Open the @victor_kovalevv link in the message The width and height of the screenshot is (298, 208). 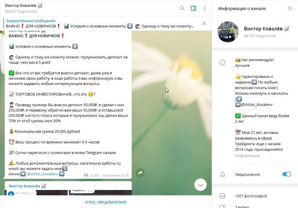pyautogui.click(x=42, y=174)
